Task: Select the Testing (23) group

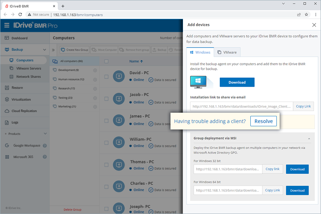Action: 65,98
